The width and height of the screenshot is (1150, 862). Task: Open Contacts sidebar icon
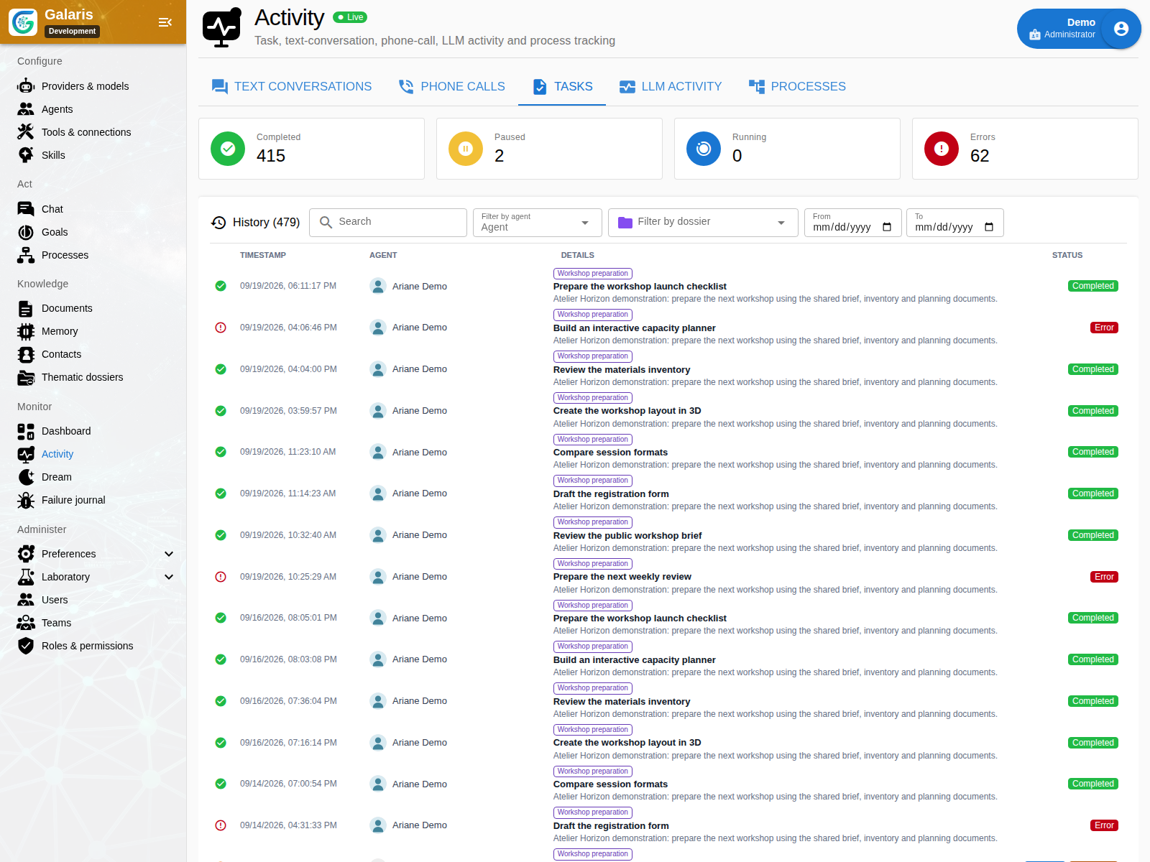(x=26, y=354)
